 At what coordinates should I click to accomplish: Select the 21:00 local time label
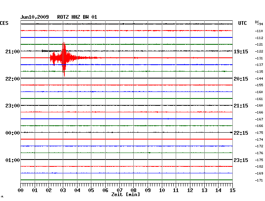(x=13, y=52)
